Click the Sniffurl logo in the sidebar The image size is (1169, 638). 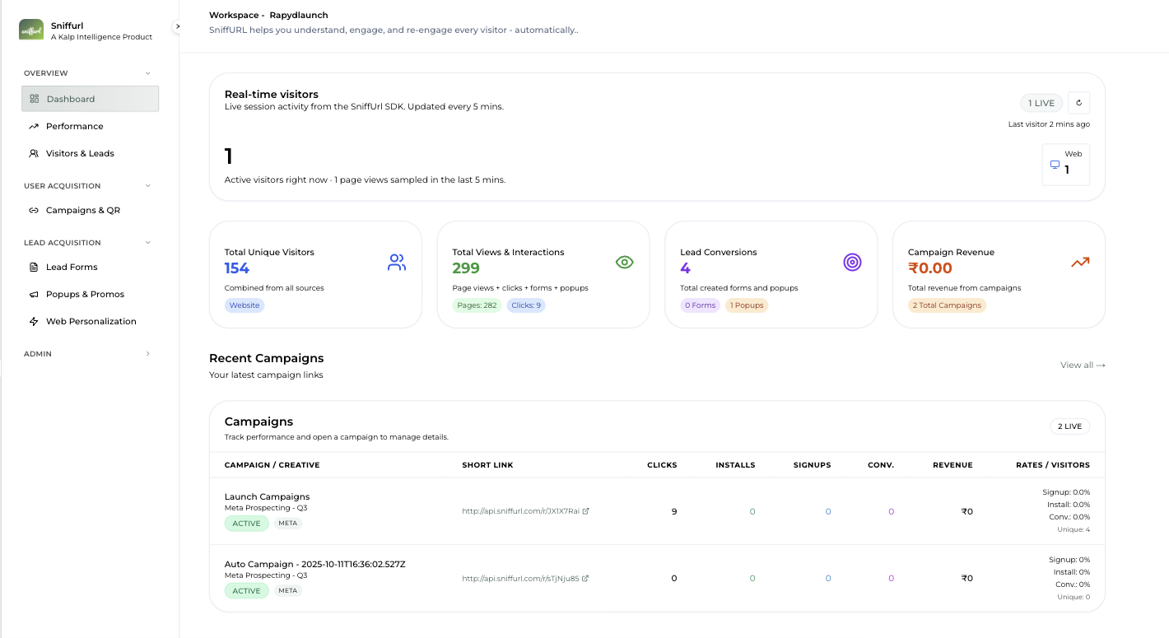point(31,30)
